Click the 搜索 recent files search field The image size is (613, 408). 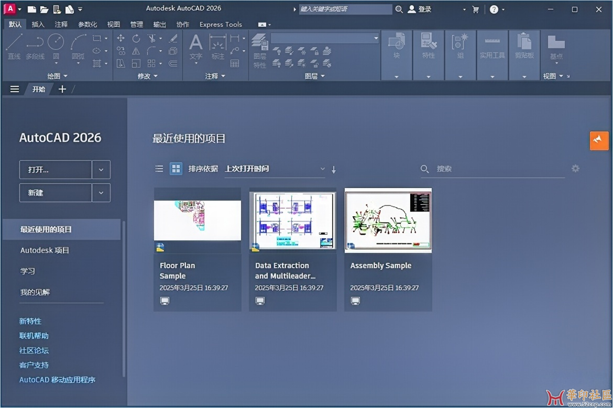492,169
